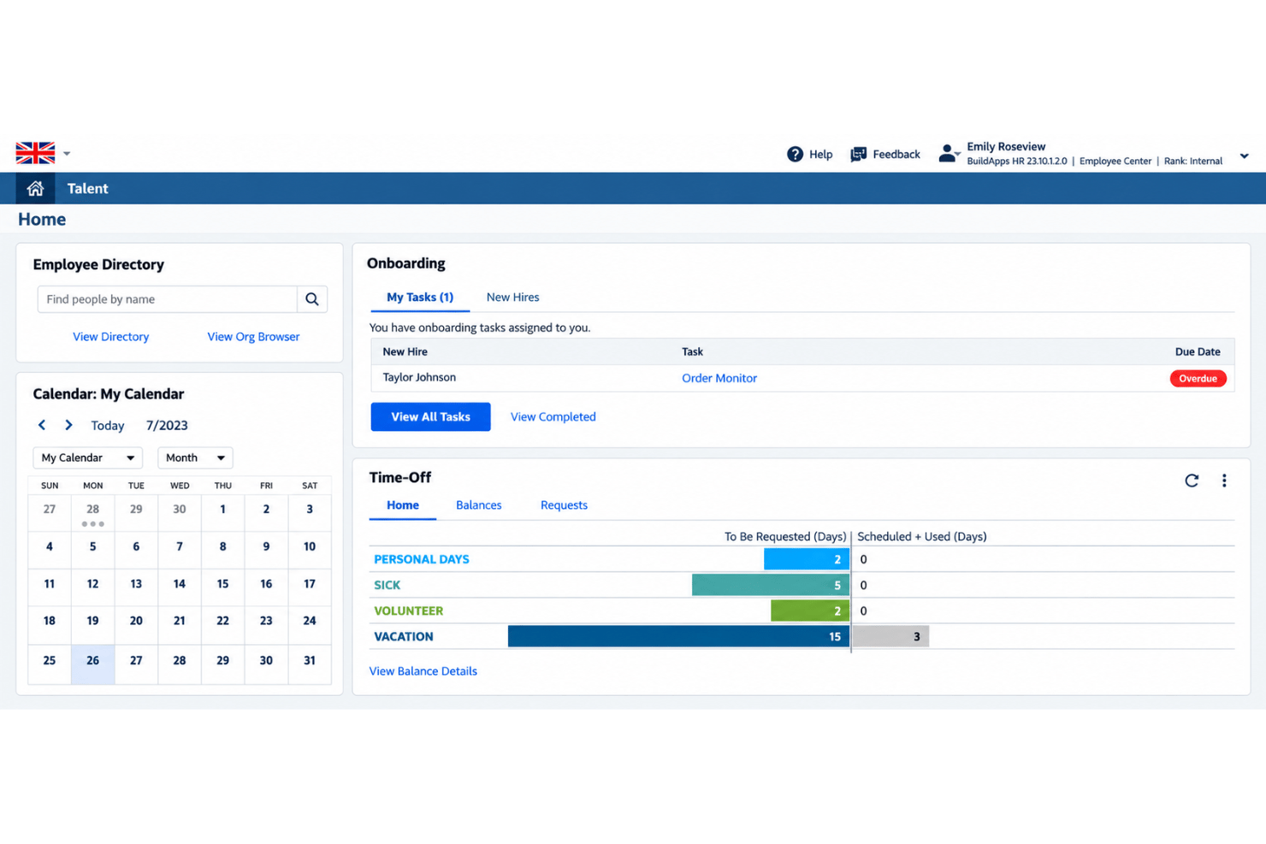The width and height of the screenshot is (1266, 844).
Task: Switch to New Hires tab
Action: click(x=512, y=297)
